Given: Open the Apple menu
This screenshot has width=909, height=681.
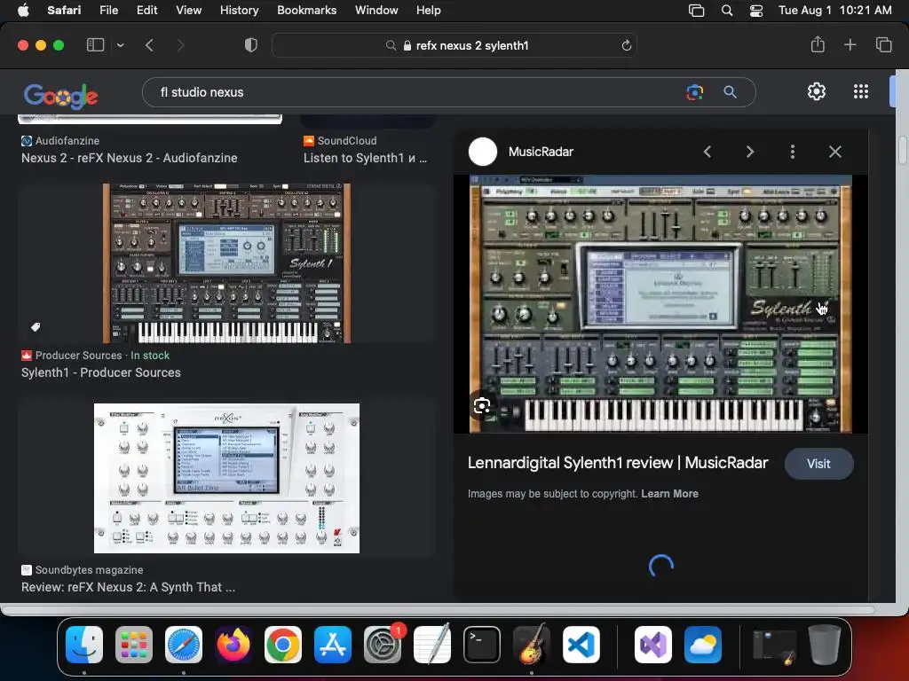Looking at the screenshot, I should tap(23, 10).
